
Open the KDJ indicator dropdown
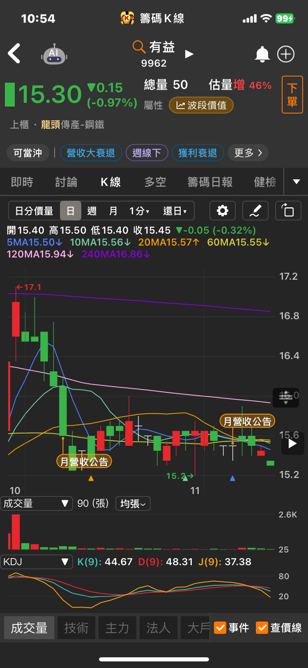pos(37,562)
